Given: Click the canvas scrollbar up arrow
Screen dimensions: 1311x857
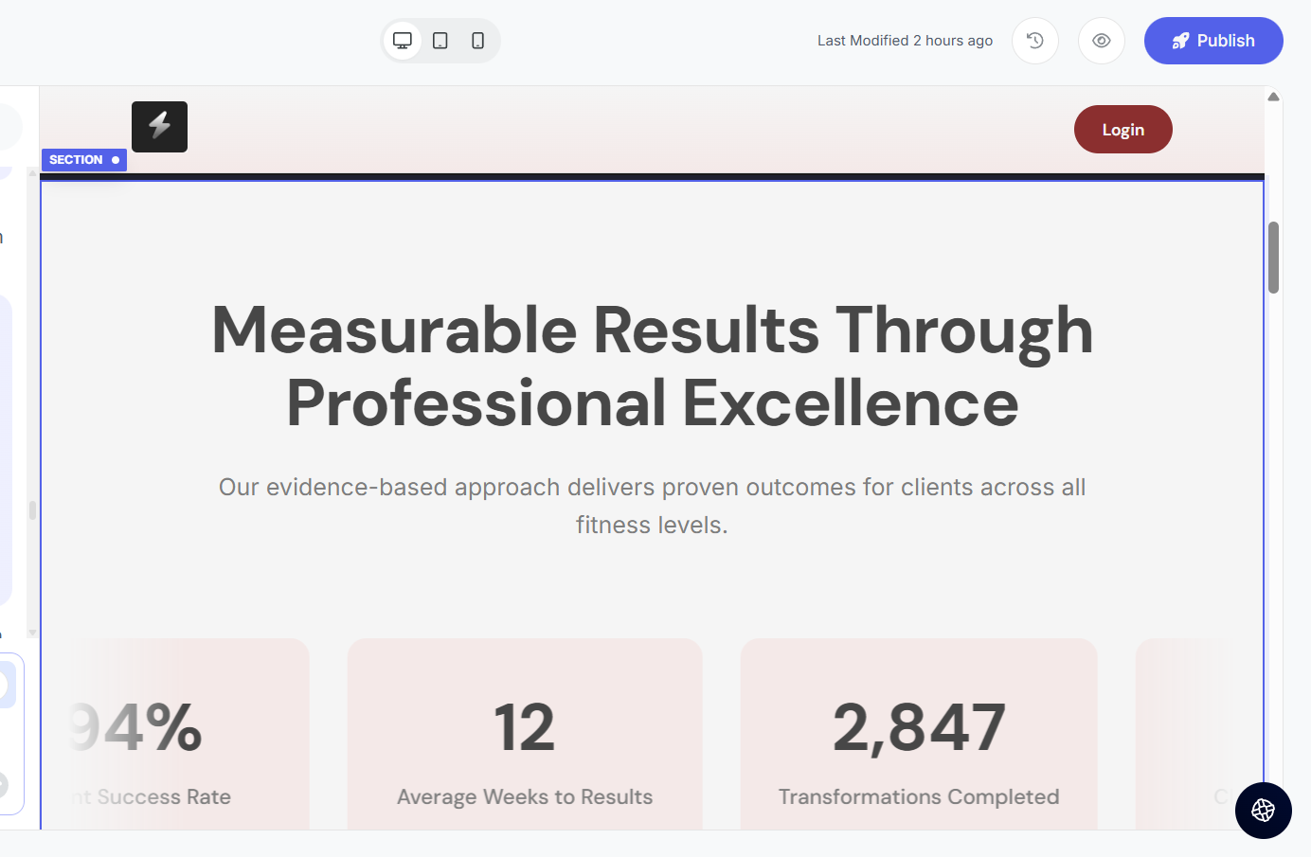Looking at the screenshot, I should tap(1273, 97).
